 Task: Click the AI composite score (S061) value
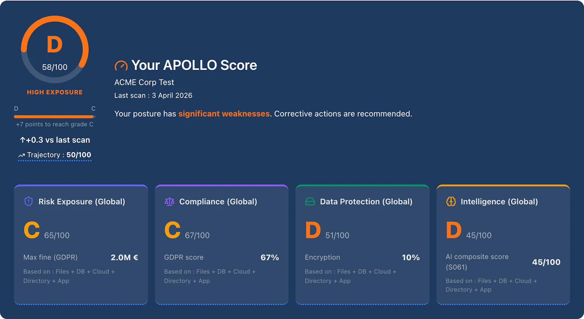[546, 262]
